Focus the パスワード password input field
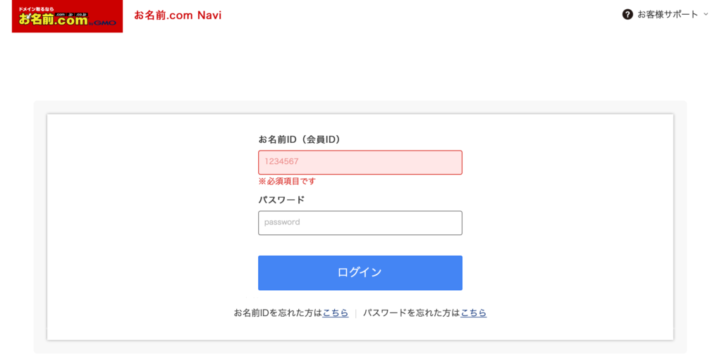The height and width of the screenshot is (359, 722). (x=360, y=223)
